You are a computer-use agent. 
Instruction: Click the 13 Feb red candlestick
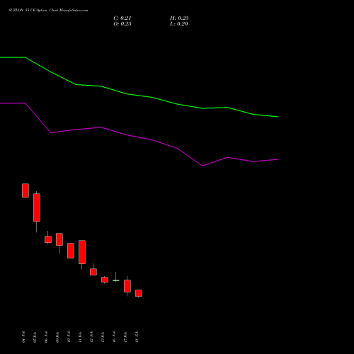pyautogui.click(x=105, y=280)
